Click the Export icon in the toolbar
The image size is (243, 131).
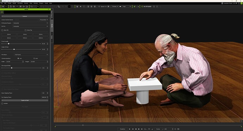24,6
